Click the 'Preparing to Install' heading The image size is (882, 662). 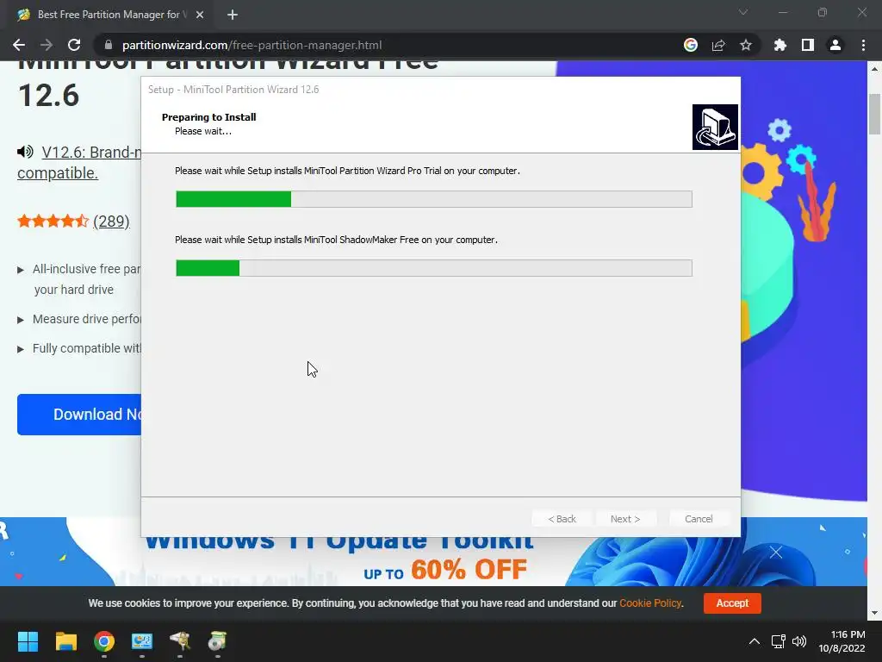click(x=208, y=117)
